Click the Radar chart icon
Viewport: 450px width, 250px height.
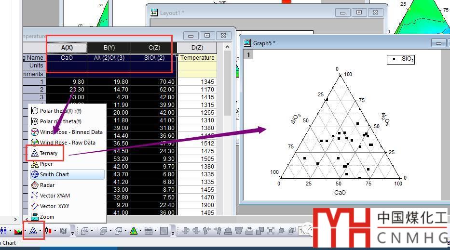click(x=35, y=185)
